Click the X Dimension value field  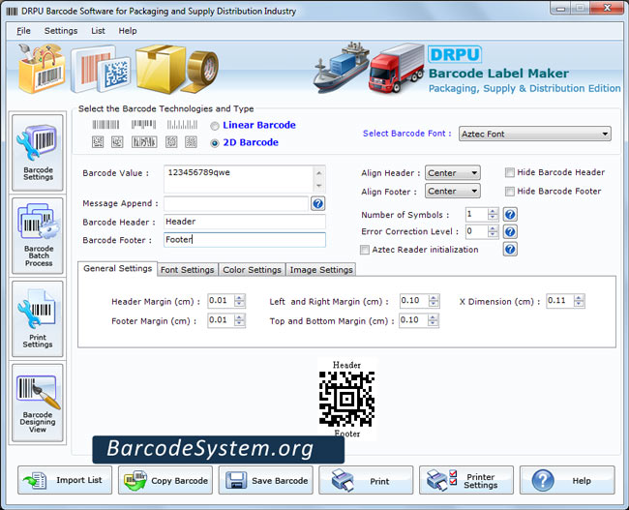[x=560, y=301]
